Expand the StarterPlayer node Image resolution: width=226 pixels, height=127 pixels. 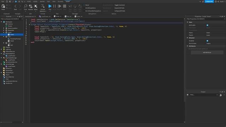click(1, 73)
